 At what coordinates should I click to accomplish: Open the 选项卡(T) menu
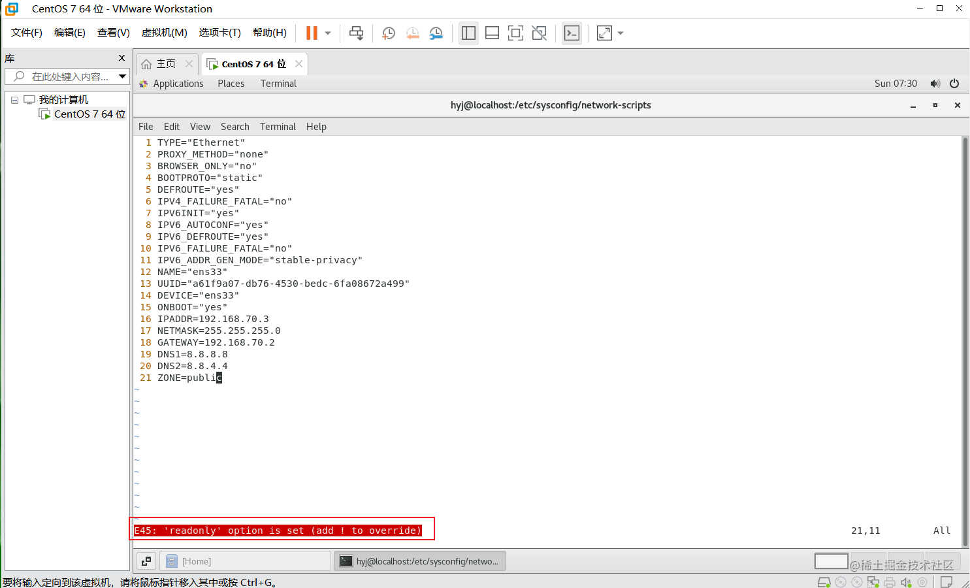(219, 33)
